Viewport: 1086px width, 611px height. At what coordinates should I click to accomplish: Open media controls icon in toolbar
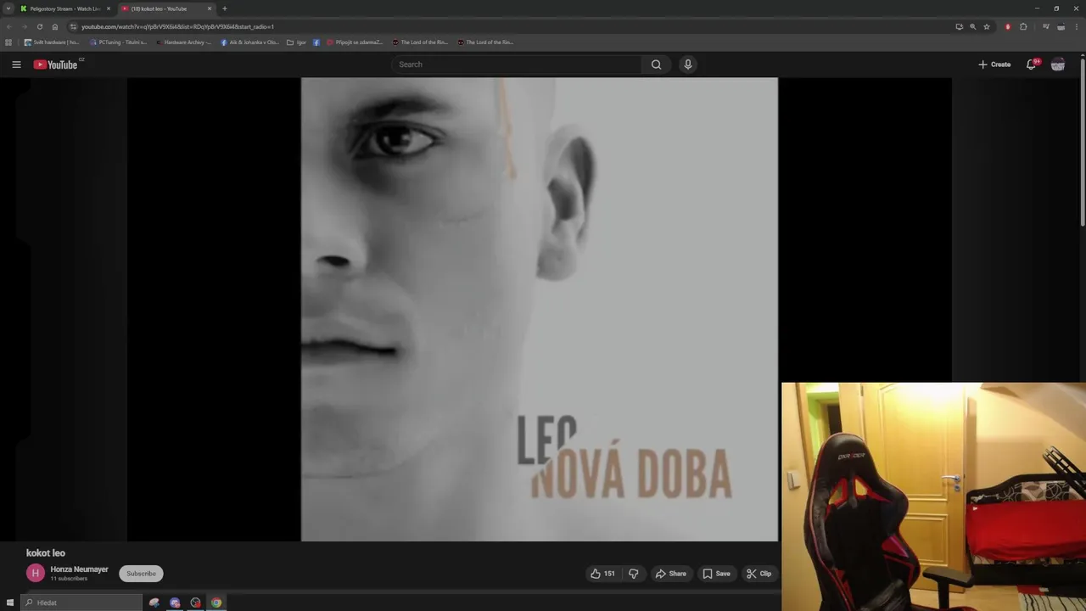pos(1046,26)
